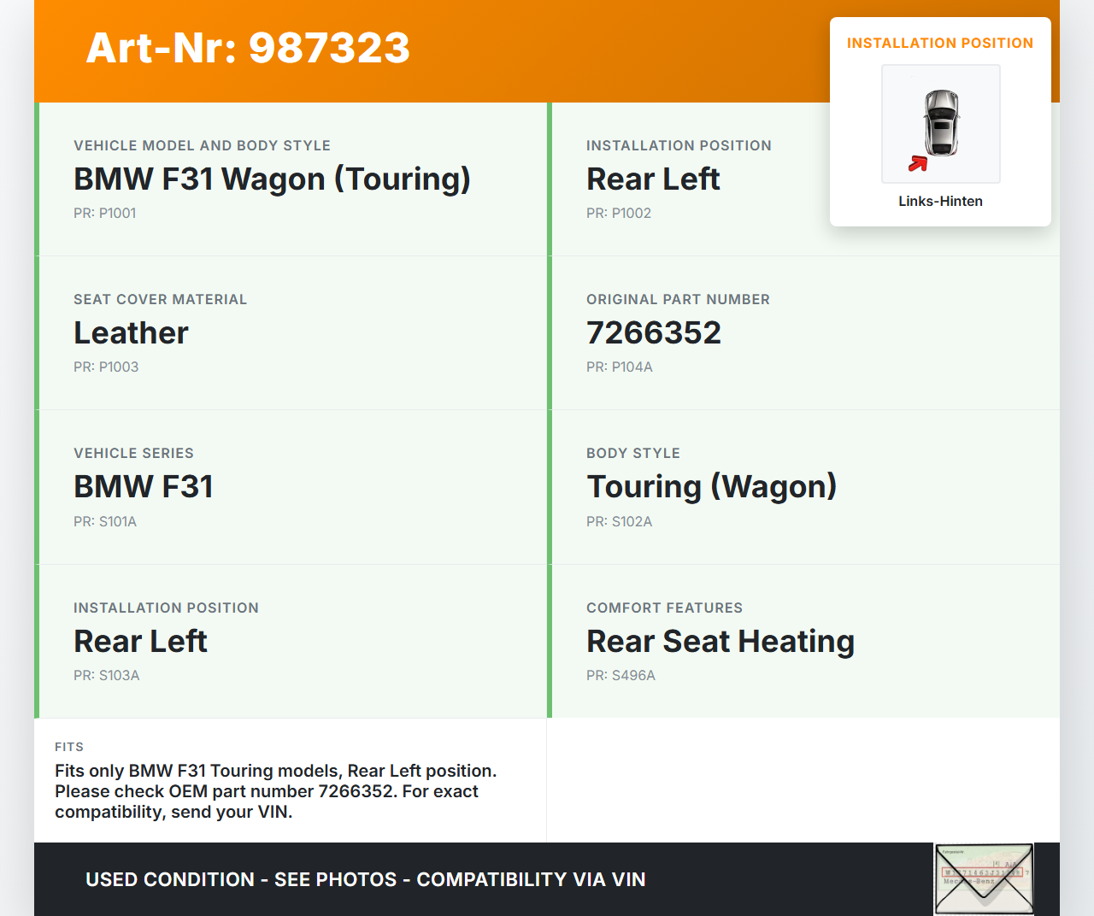Click the PR: P1002 code
Viewport: 1094px width, 916px height.
point(619,214)
